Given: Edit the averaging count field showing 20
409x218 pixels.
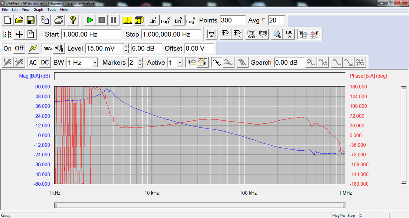Looking at the screenshot, I should point(277,20).
